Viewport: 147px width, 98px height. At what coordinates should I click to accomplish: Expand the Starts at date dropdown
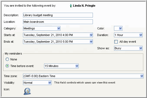point(91,35)
